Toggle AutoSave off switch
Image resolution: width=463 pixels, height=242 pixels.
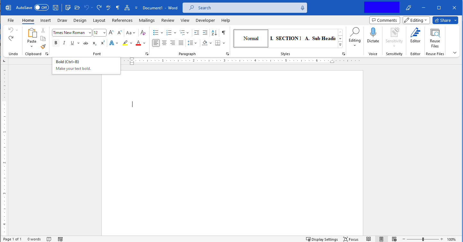point(41,7)
